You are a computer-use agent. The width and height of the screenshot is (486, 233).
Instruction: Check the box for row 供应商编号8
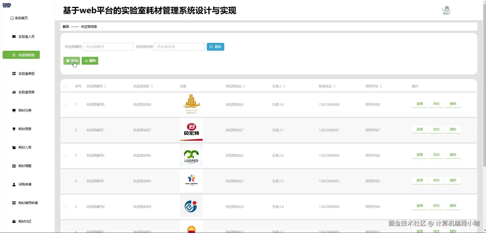66,105
